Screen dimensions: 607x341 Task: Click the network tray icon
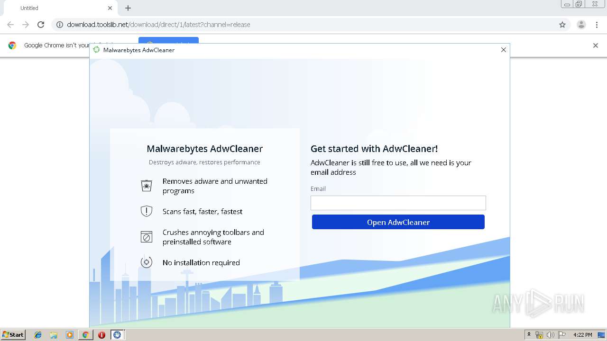pyautogui.click(x=539, y=335)
